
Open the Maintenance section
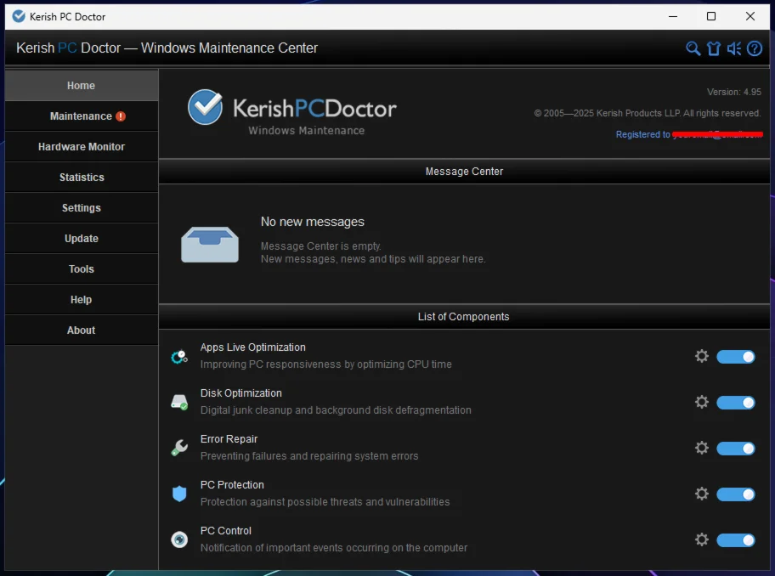coord(82,116)
